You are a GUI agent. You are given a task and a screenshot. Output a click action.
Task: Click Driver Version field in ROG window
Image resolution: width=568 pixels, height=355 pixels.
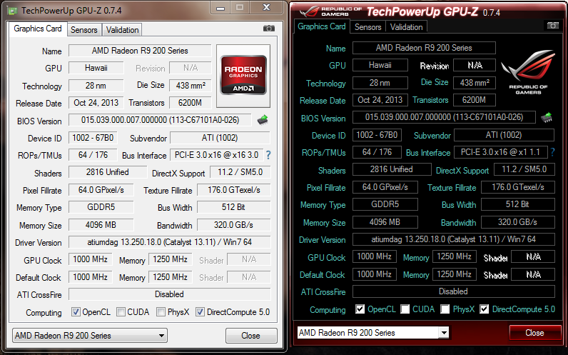tap(454, 239)
